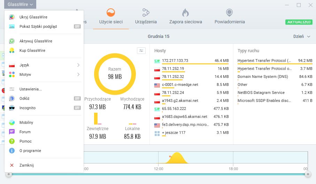Click US flag icon beside c-0001.c-msedge.net
Screen dimensions: 316x184
point(157,85)
